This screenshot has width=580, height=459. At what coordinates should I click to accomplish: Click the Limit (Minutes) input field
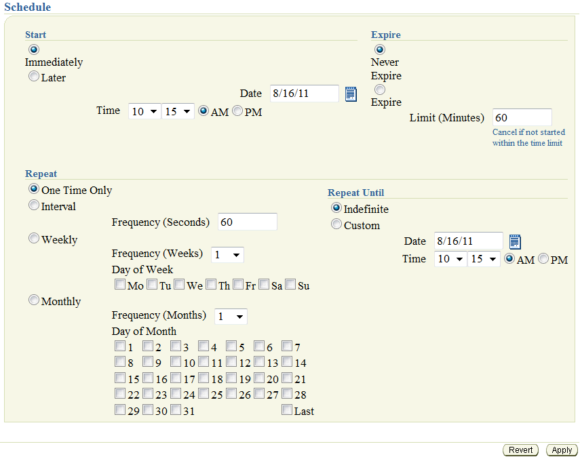[x=522, y=117]
